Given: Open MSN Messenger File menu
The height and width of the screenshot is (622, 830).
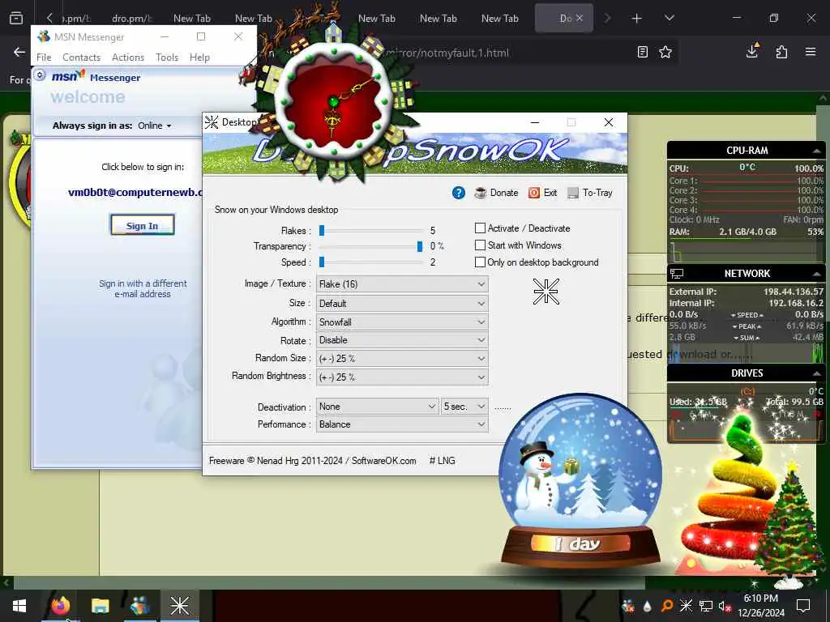Looking at the screenshot, I should point(44,58).
